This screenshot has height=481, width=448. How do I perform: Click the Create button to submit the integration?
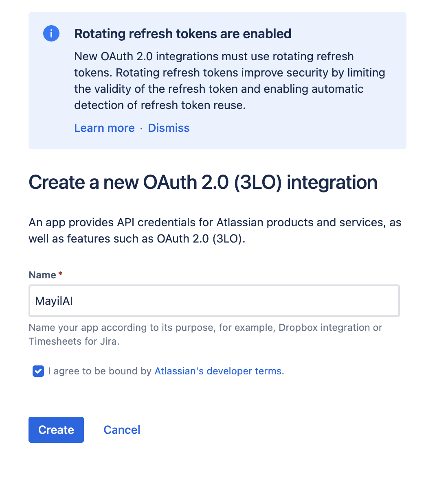click(x=56, y=429)
